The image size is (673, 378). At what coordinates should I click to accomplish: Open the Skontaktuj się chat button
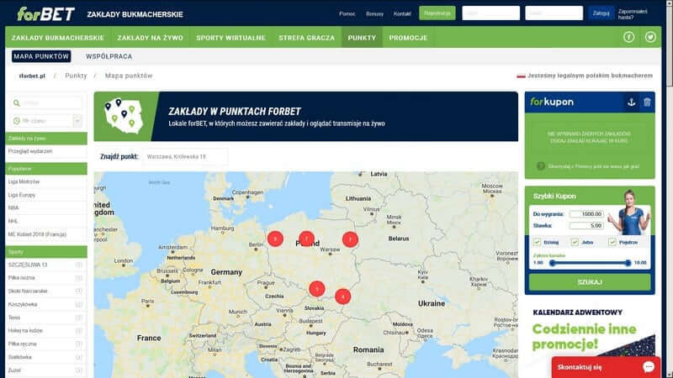pos(606,367)
